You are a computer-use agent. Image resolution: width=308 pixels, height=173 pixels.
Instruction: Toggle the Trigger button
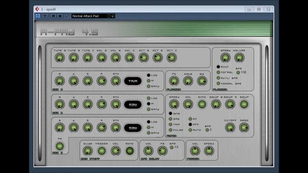click(102, 151)
